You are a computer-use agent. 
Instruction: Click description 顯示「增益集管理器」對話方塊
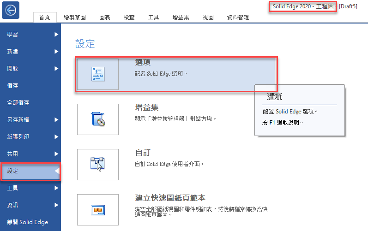point(175,119)
